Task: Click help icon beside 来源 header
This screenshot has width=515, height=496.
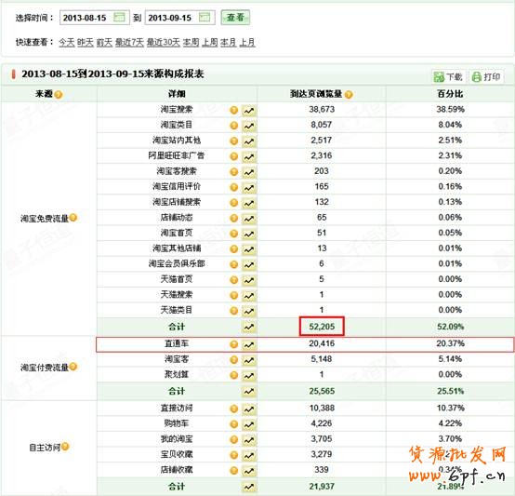Action: [x=59, y=95]
